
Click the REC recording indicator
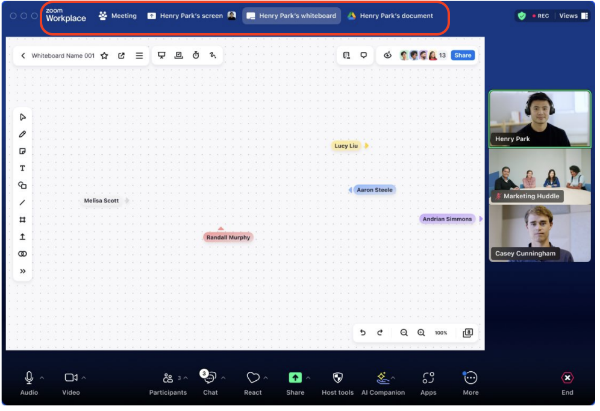pyautogui.click(x=541, y=16)
